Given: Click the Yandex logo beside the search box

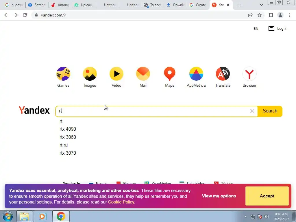Looking at the screenshot, I should (34, 110).
